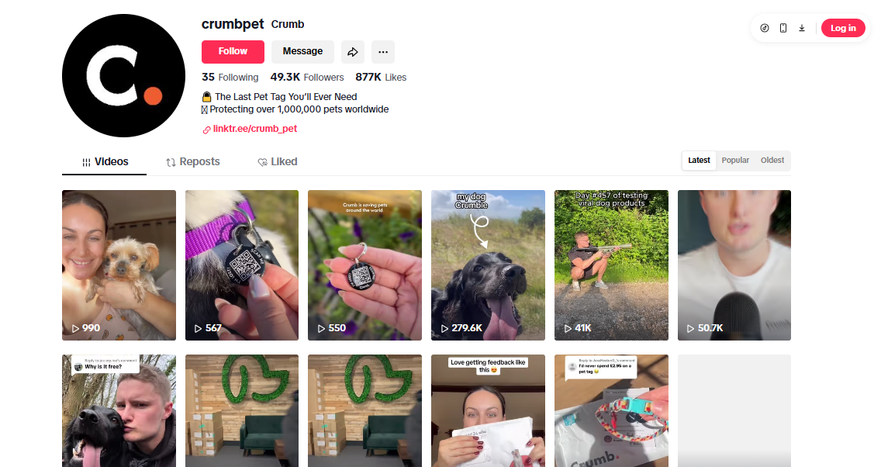Click the TikTok coin icon near Log in
Image resolution: width=881 pixels, height=467 pixels.
tap(764, 28)
